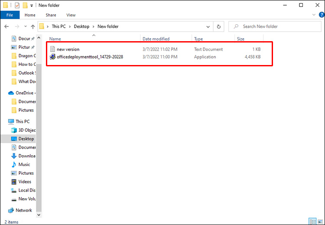The width and height of the screenshot is (325, 225).
Task: Select This PC in the address breadcrumb
Action: 58,26
